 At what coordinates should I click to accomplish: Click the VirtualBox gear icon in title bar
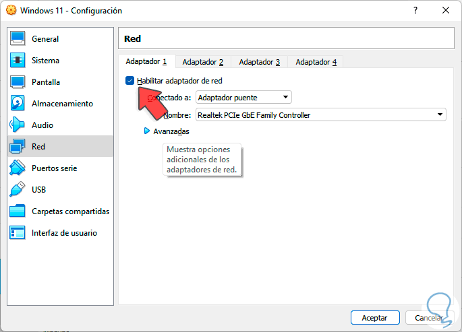point(11,10)
